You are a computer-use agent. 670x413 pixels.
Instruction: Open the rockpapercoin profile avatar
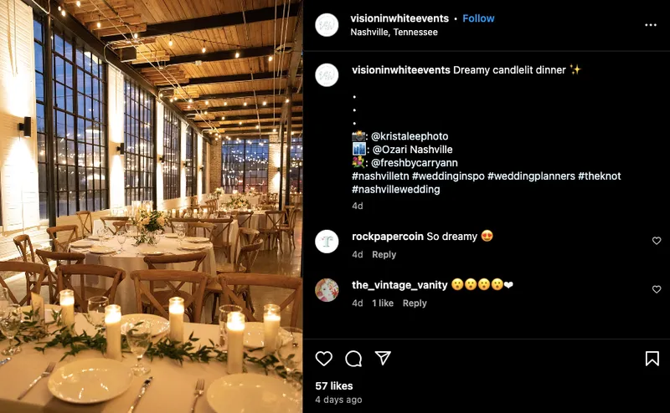[x=327, y=242]
